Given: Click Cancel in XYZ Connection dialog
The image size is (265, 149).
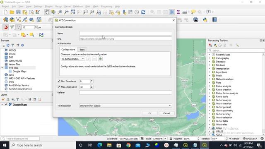Looking at the screenshot, I should click(166, 113).
